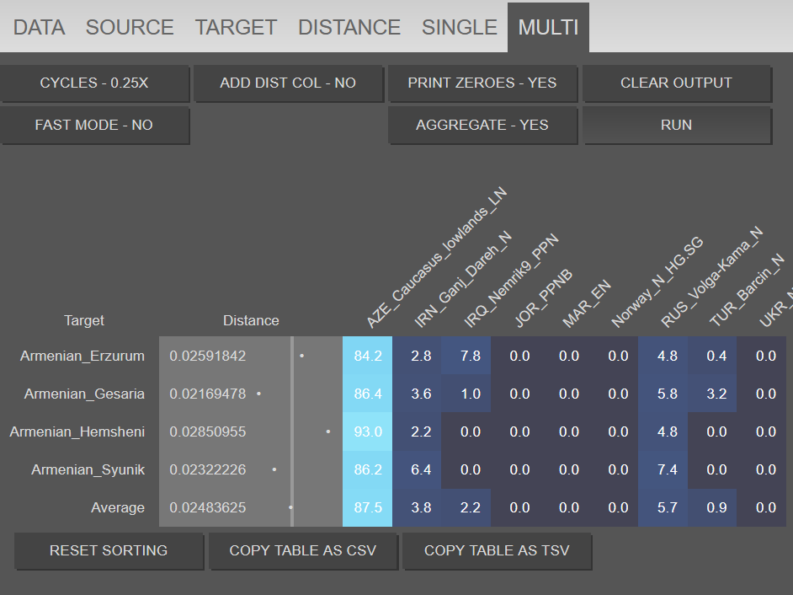Open the DATA tab

(39, 27)
